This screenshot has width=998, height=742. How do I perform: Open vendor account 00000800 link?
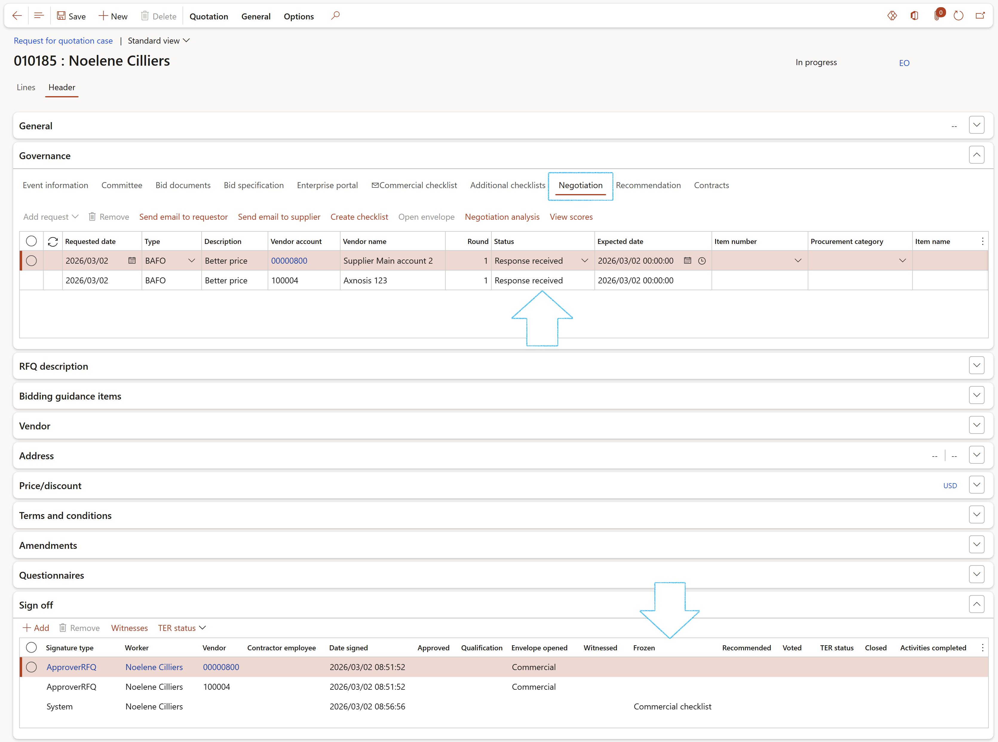click(289, 260)
